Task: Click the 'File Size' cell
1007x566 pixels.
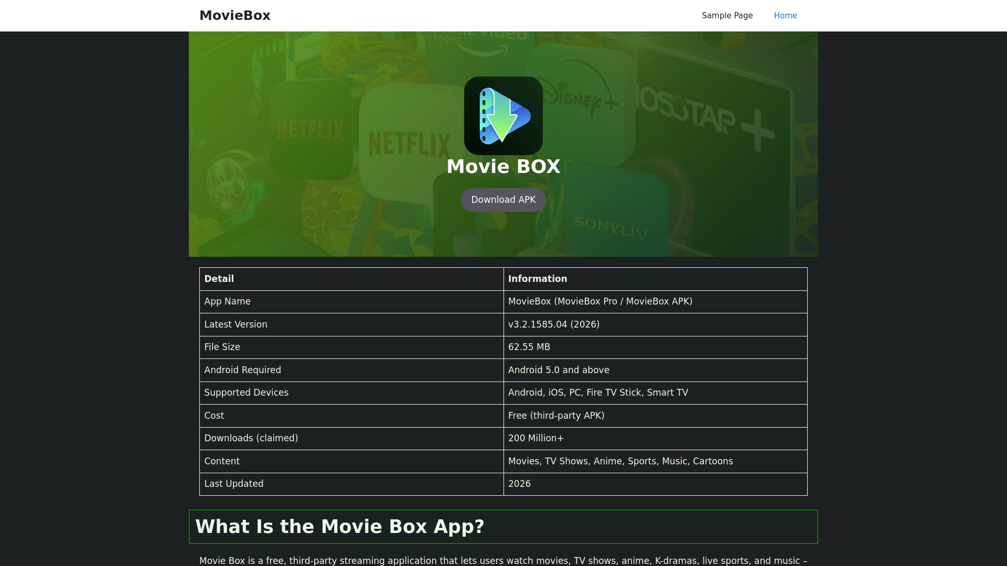Action: point(351,347)
